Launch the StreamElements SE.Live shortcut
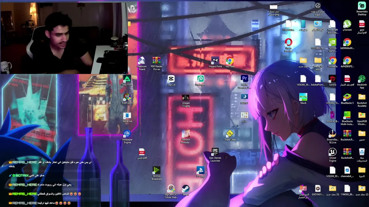Screen dimensions: 369x207 coord(332,137)
